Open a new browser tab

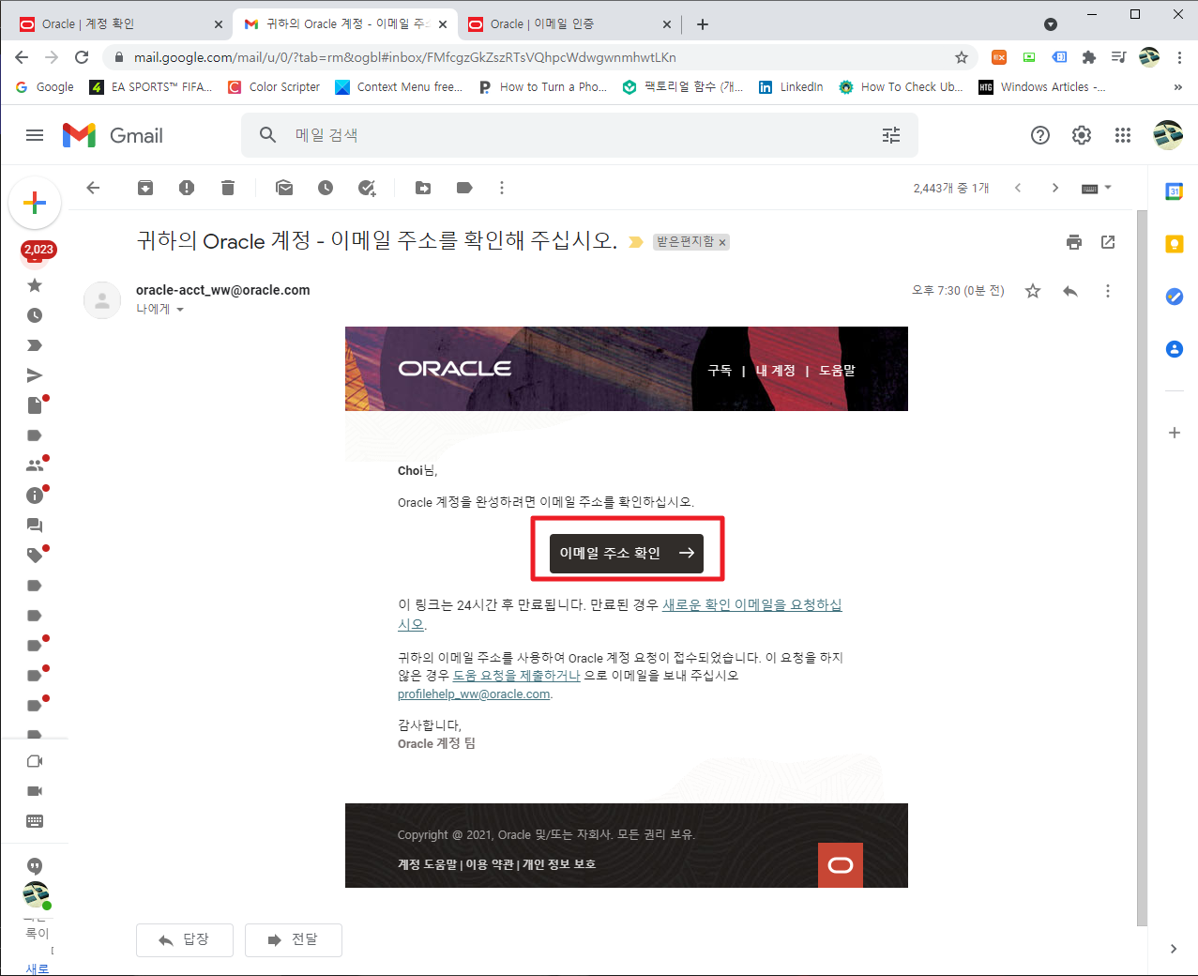tap(703, 24)
